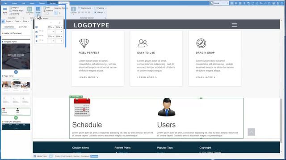Click the user account icon in top toolbar
The image size is (286, 160).
tap(278, 3)
